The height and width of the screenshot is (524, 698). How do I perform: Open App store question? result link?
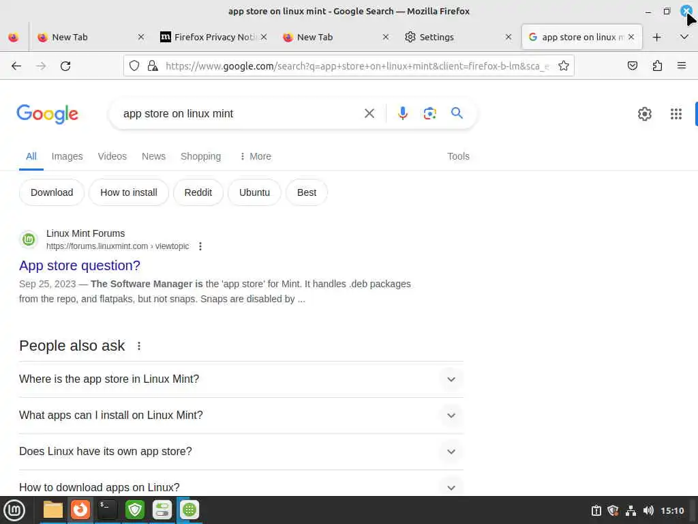[x=80, y=265]
